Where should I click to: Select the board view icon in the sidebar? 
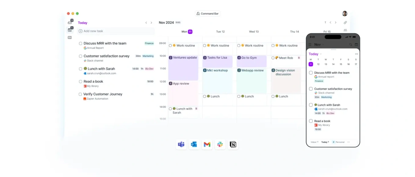[70, 38]
